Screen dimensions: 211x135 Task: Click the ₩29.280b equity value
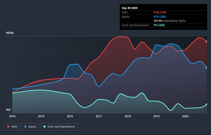160,17
